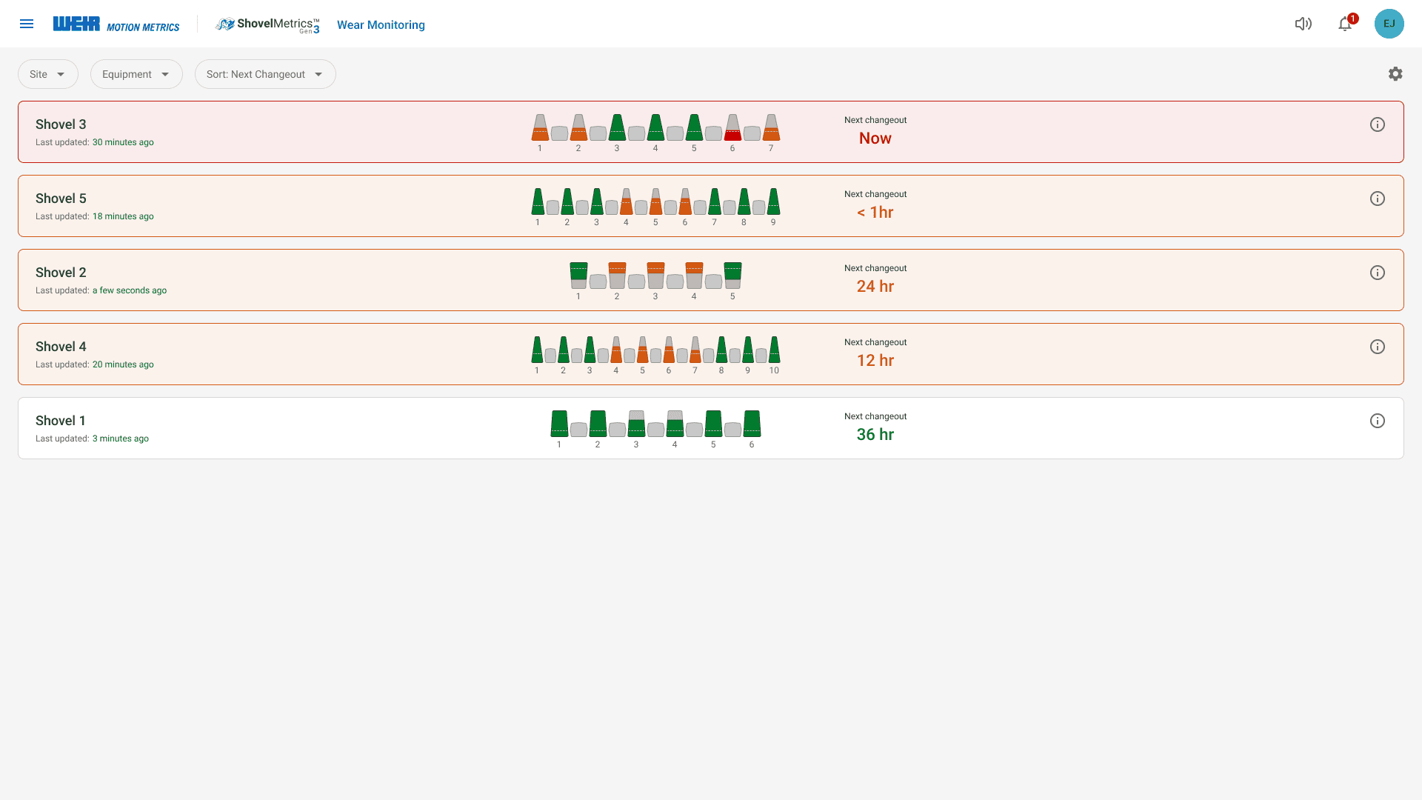Open info icon for Shovel 5
The image size is (1422, 800).
coord(1377,199)
